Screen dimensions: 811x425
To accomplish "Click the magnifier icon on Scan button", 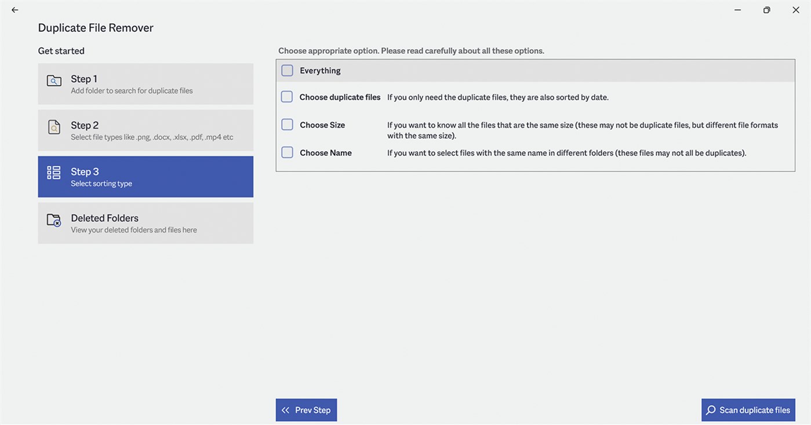I will (711, 410).
